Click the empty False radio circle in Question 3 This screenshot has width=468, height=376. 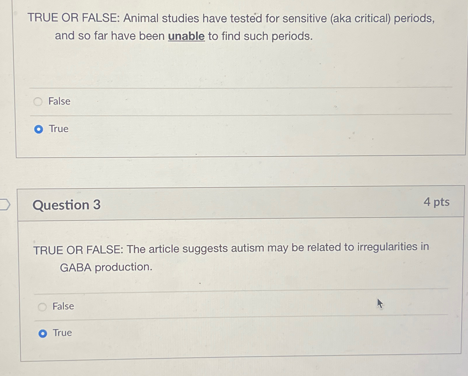(x=43, y=306)
